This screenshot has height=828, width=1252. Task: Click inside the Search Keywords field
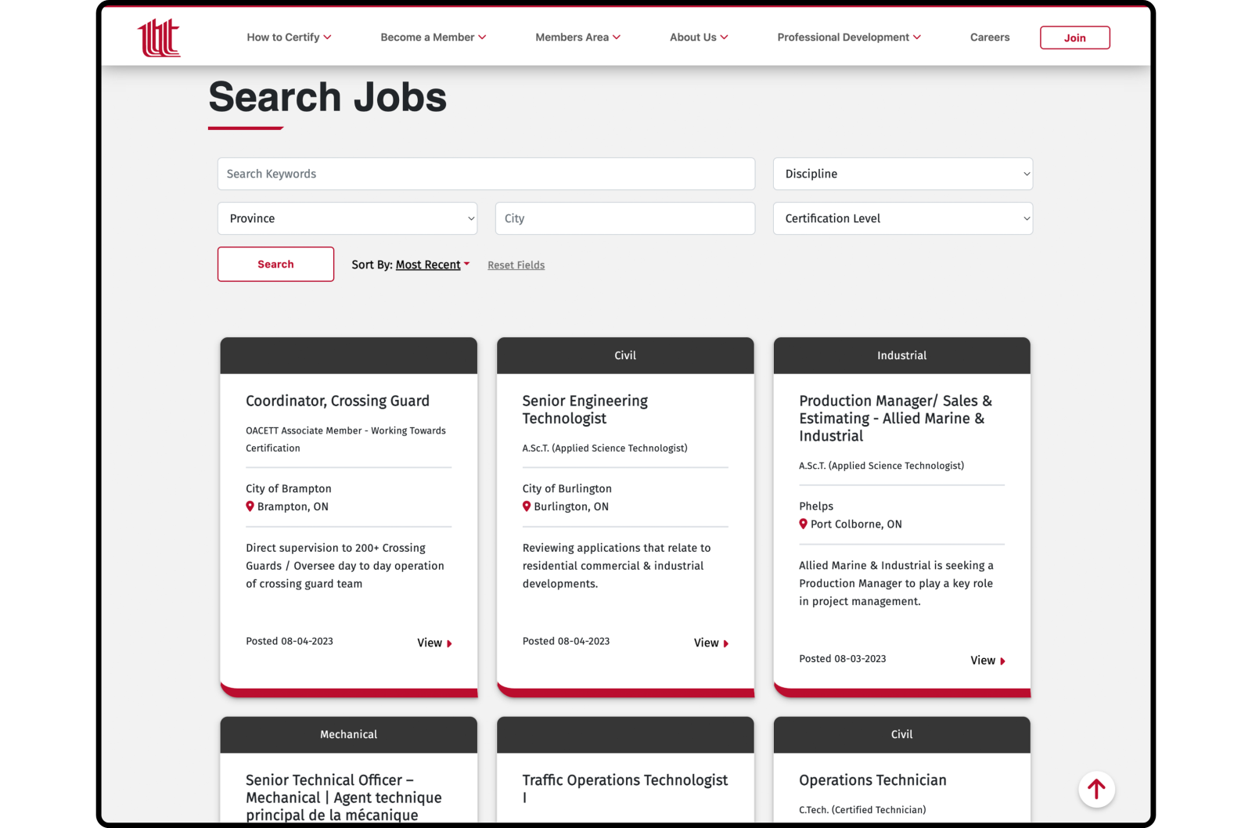click(x=486, y=174)
